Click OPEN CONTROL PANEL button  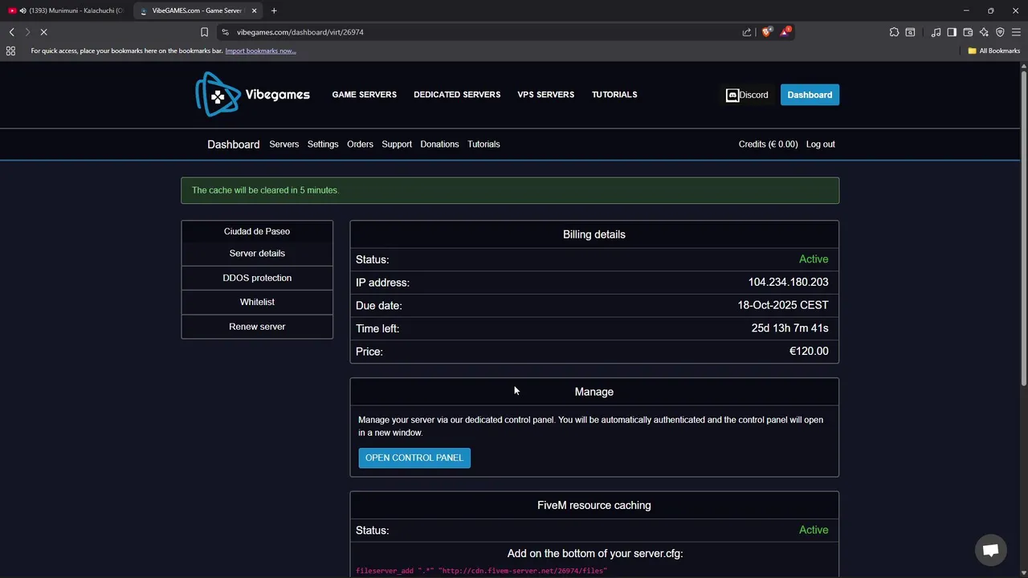point(414,458)
